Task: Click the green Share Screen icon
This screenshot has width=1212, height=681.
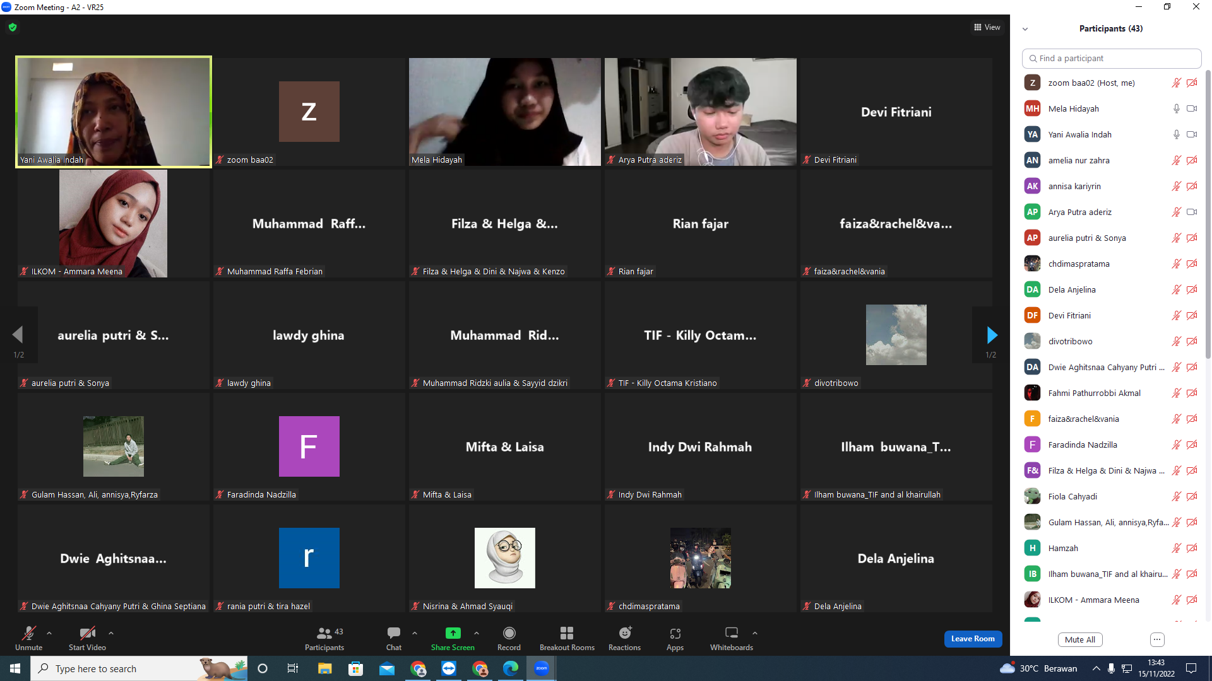Action: [x=453, y=633]
